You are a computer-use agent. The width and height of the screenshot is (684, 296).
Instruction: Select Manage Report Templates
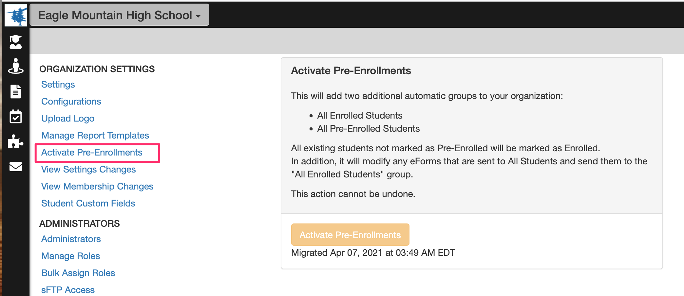(95, 135)
